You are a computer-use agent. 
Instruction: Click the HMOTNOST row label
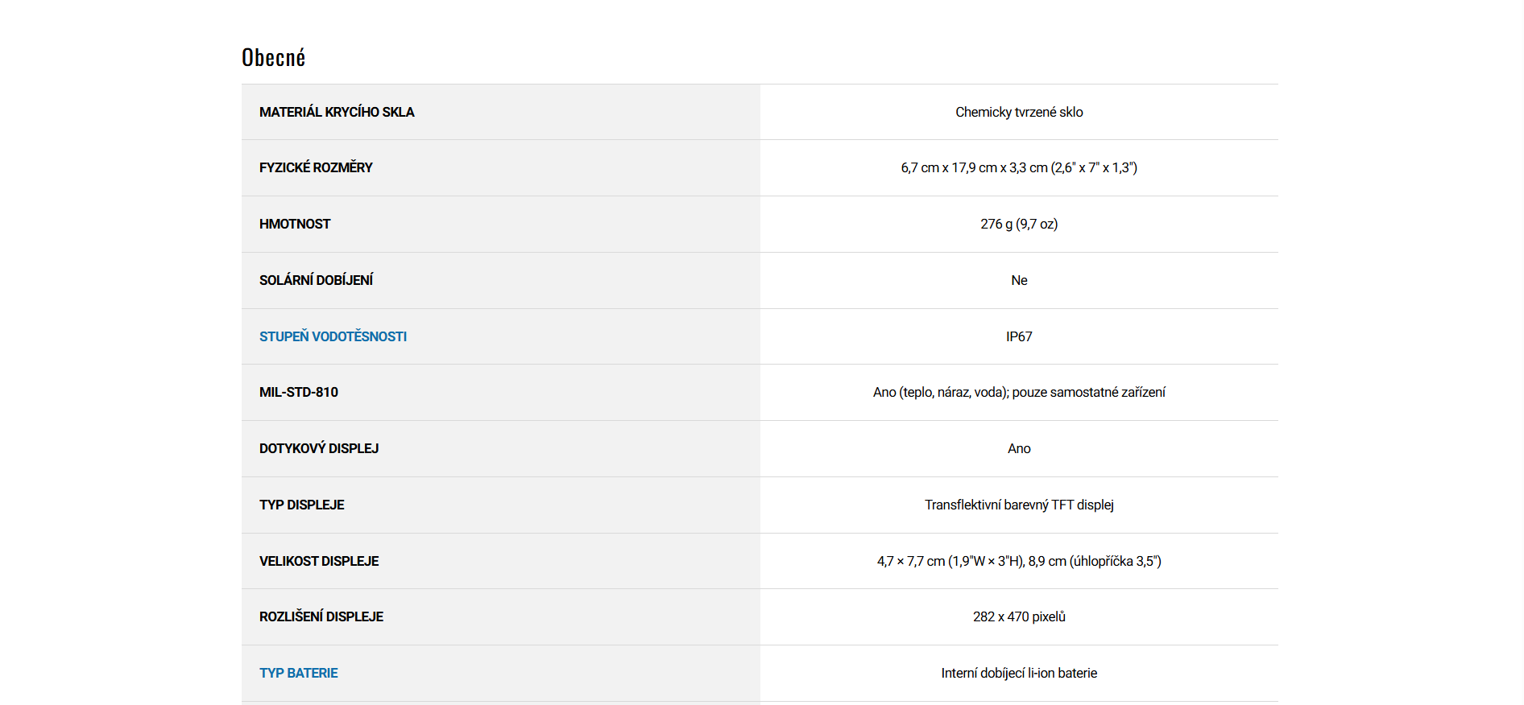point(295,224)
